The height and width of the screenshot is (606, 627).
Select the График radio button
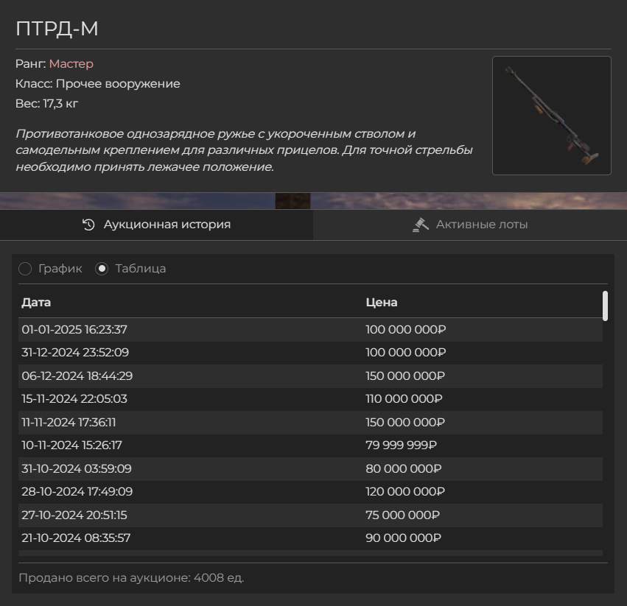[25, 269]
